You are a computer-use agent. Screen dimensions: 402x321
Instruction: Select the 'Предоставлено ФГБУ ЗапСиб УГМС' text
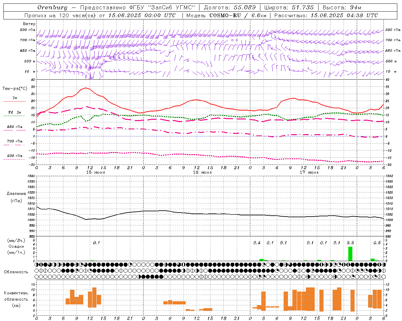(x=138, y=8)
